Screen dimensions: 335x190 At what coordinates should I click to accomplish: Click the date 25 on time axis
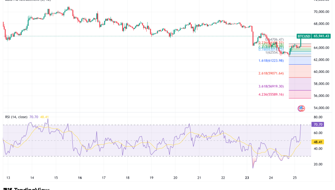coord(294,177)
